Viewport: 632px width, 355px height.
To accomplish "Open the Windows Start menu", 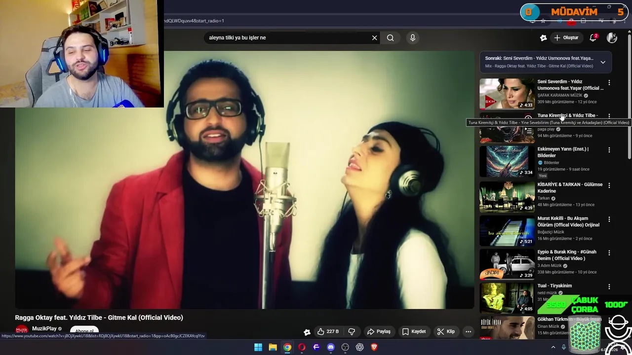I will coord(258,347).
